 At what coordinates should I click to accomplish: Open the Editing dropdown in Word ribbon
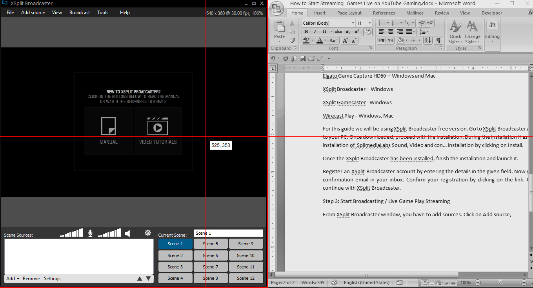coord(492,32)
